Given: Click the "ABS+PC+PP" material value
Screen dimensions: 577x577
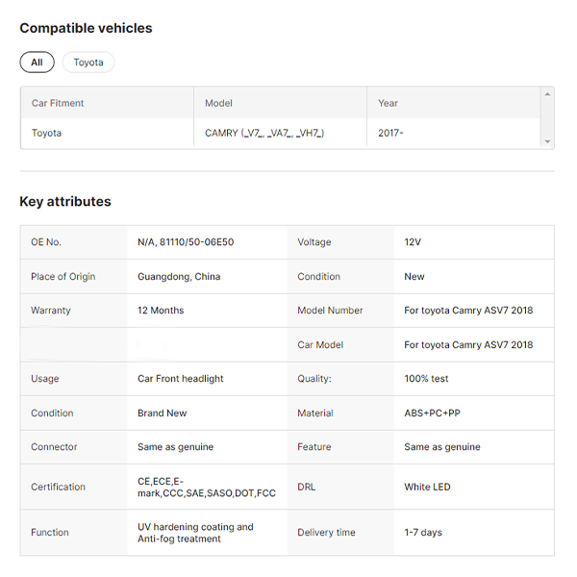Looking at the screenshot, I should click(432, 414).
